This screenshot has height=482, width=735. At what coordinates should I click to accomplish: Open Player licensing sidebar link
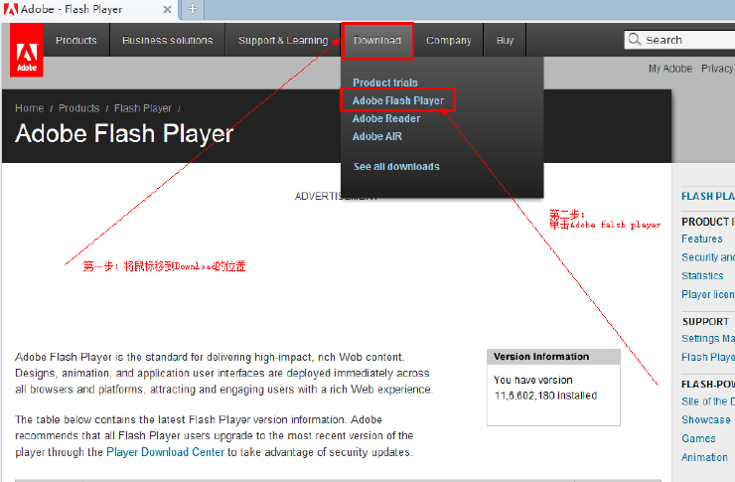point(708,294)
